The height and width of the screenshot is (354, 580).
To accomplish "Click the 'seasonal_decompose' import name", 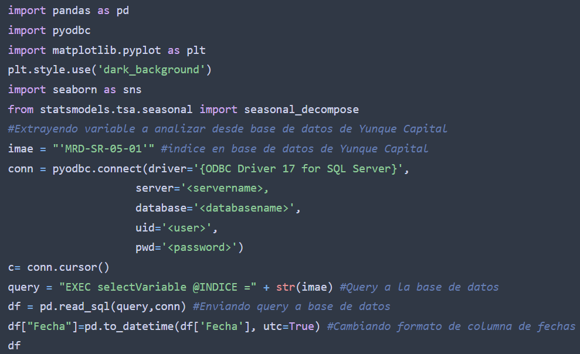I will (x=301, y=110).
